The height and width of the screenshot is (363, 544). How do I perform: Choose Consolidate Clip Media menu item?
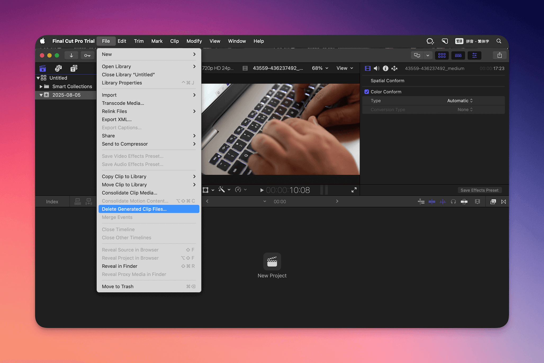coord(149,193)
